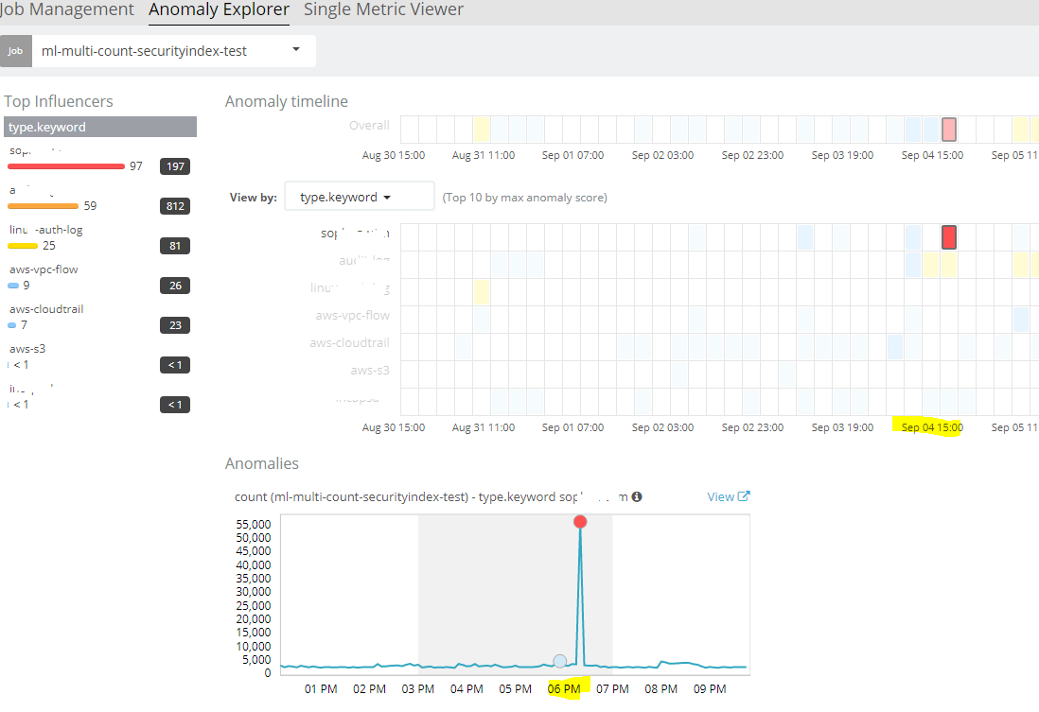Click the 197 total score badge

coord(175,166)
